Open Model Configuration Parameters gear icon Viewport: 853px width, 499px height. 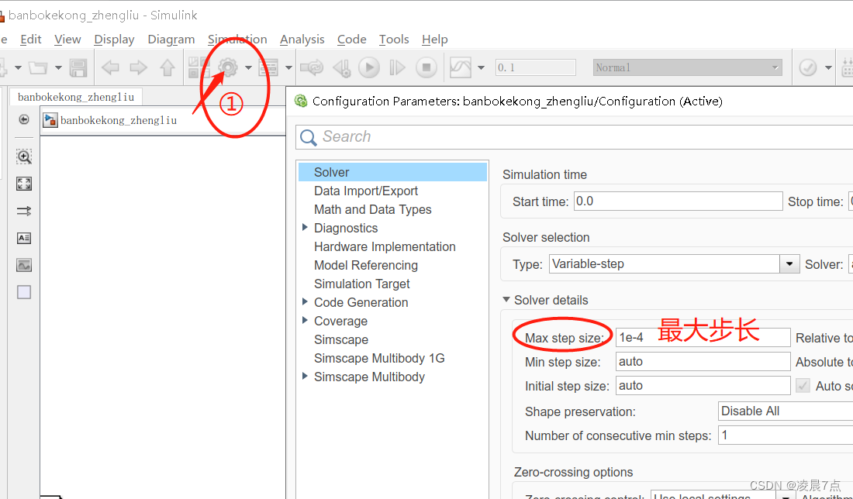pos(228,68)
